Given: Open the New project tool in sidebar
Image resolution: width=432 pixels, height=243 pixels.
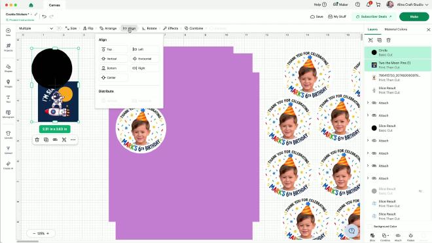Looking at the screenshot, I should coord(9,32).
